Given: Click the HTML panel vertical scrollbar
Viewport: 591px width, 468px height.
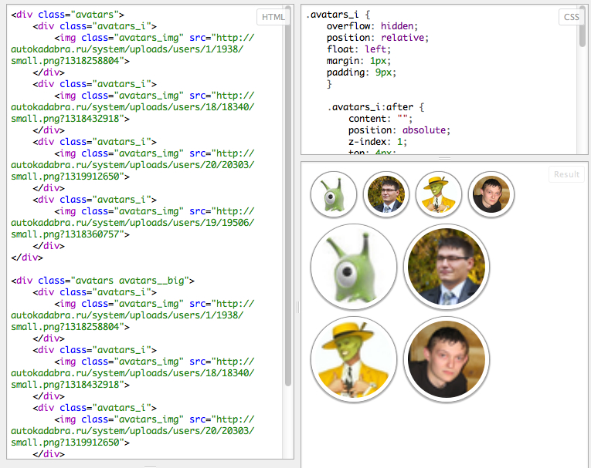Looking at the screenshot, I should [x=288, y=196].
